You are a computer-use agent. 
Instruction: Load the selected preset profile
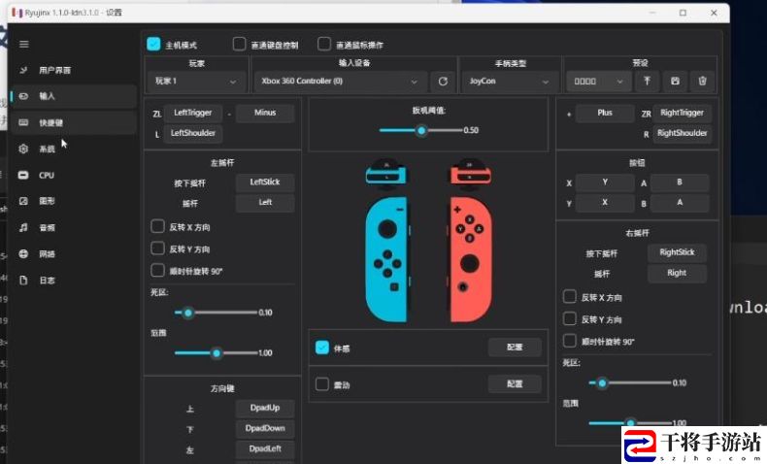(647, 82)
